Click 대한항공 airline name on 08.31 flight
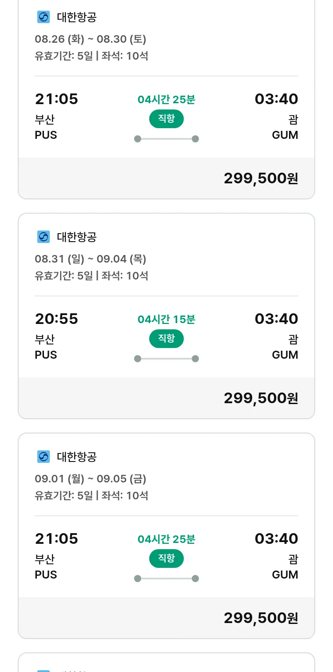Viewport: 333px width, 672px height. [x=77, y=237]
